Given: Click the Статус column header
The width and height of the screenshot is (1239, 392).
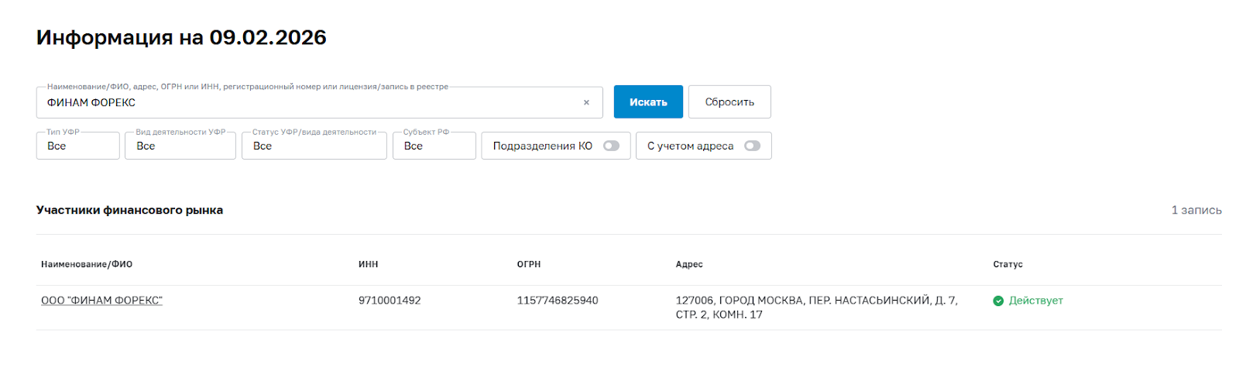Looking at the screenshot, I should (1007, 264).
